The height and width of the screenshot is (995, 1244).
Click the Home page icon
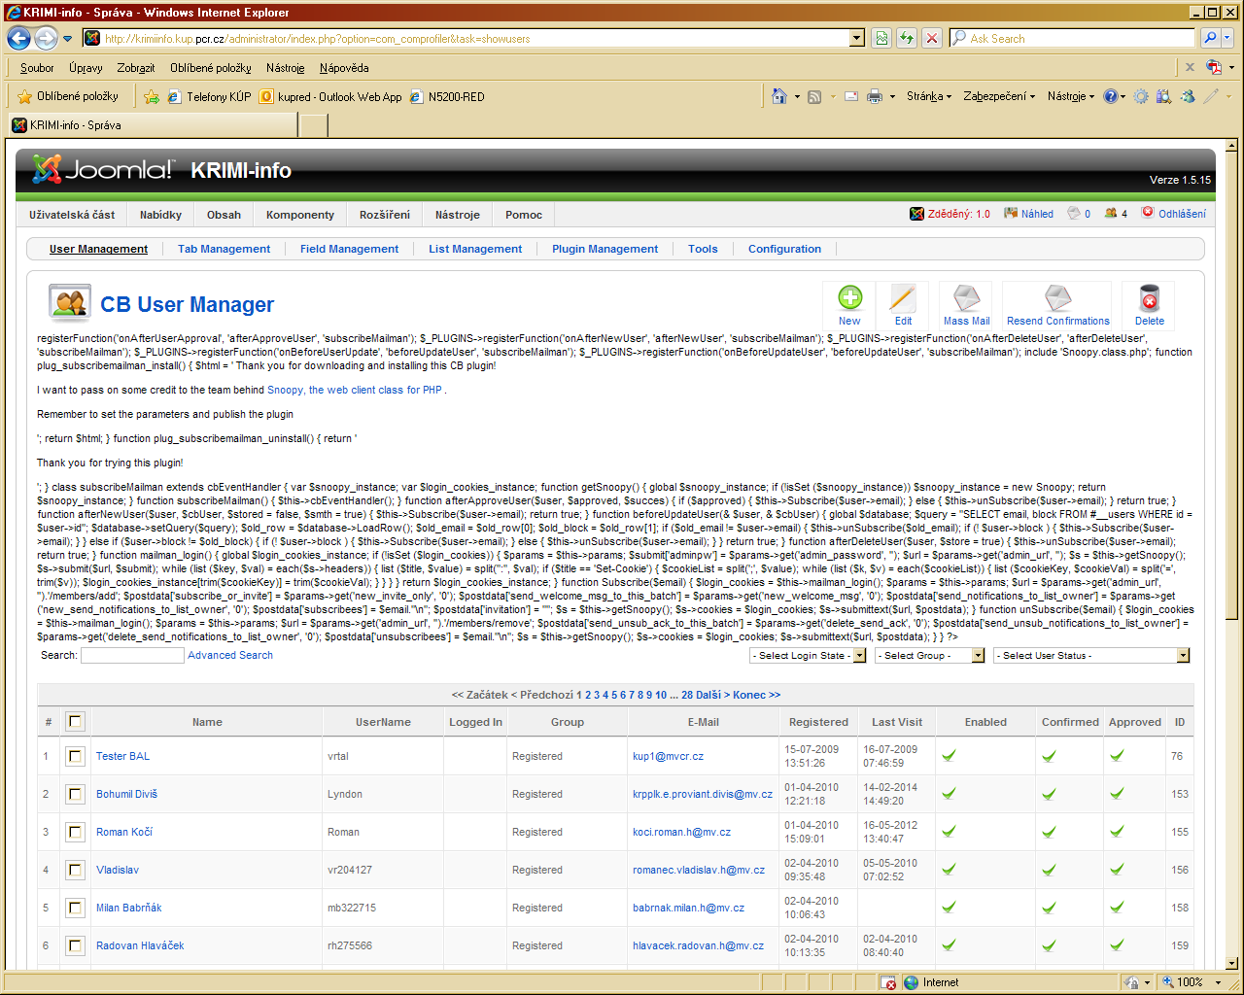pos(778,96)
